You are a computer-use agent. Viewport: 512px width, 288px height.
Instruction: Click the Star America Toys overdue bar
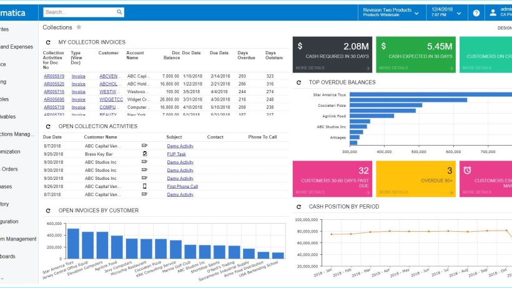[x=431, y=95]
